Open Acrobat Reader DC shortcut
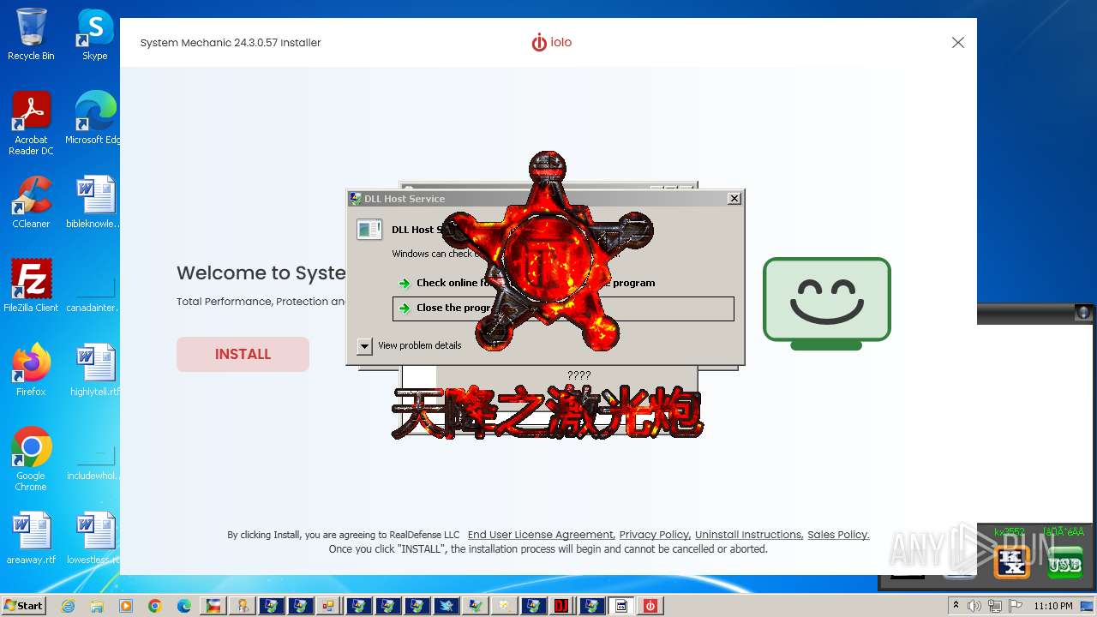Screen dimensions: 1097x617 (x=31, y=123)
